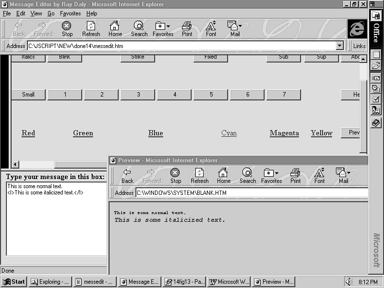
Task: Open Mail dropdown in the Message Editor toolbar
Action: [x=240, y=26]
